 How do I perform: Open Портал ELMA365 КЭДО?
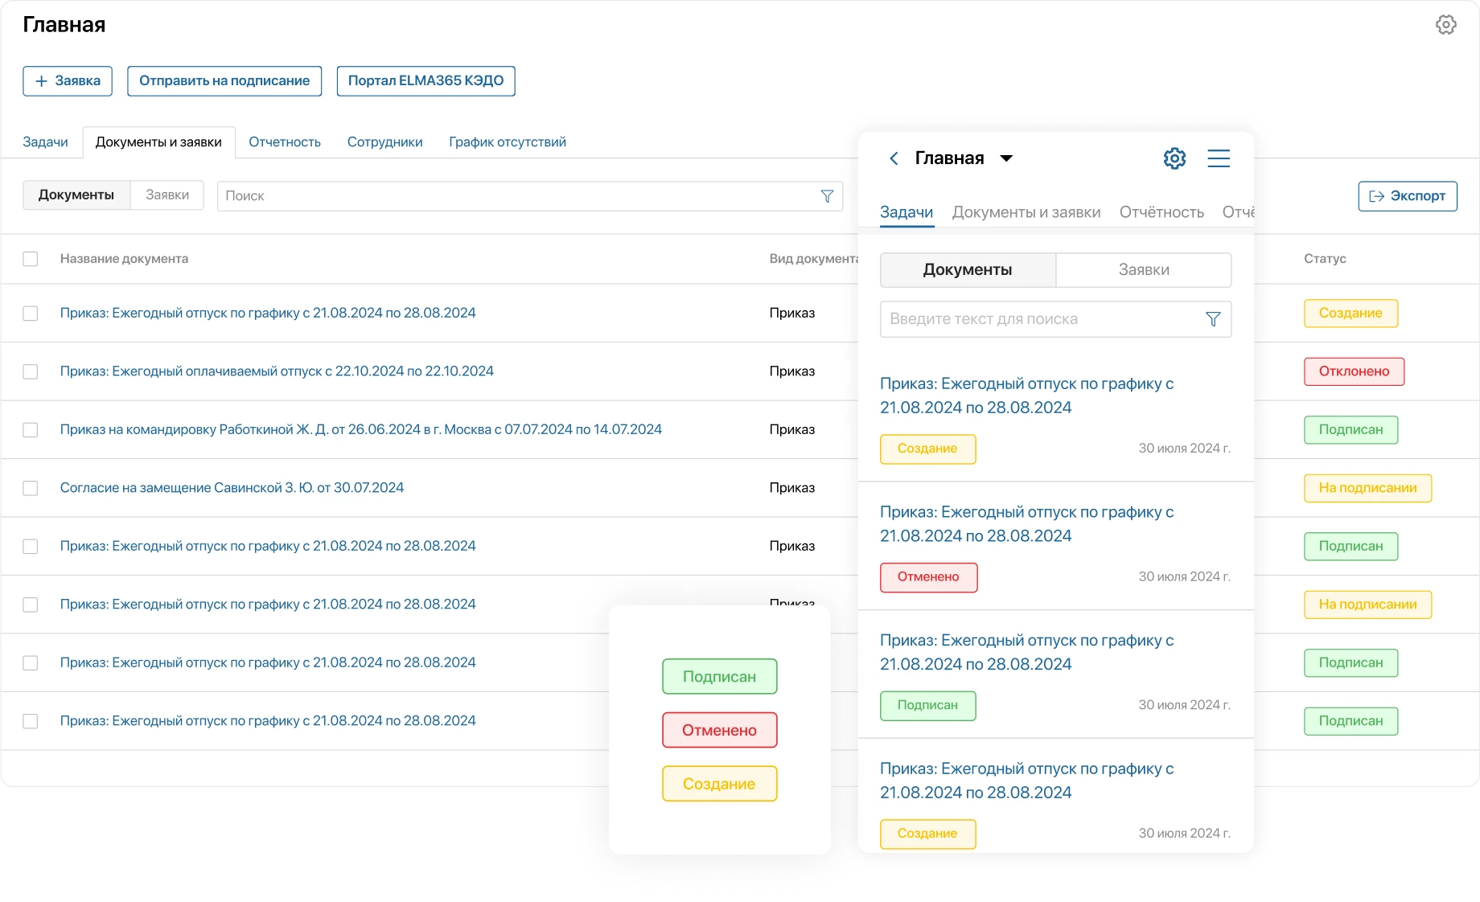(x=425, y=81)
